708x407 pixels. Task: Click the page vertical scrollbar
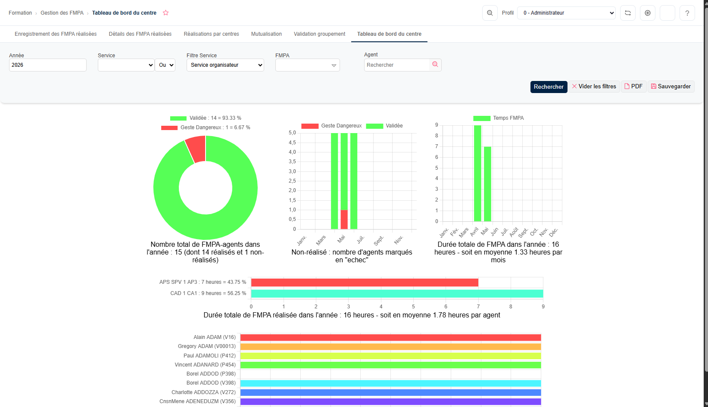[705, 190]
